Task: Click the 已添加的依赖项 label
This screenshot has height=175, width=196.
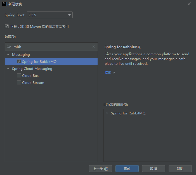Action: point(116,104)
